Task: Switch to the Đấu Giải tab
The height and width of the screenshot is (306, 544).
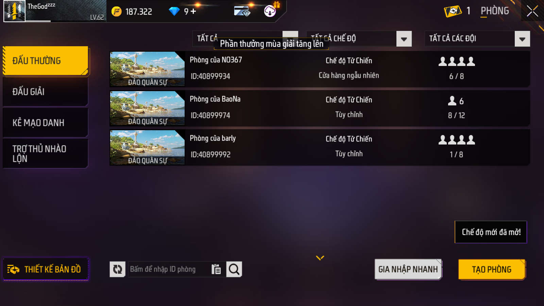Action: click(x=46, y=92)
